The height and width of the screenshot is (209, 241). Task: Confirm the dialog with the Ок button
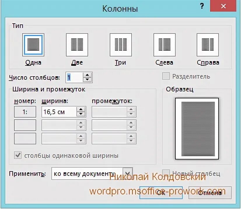pos(161,193)
